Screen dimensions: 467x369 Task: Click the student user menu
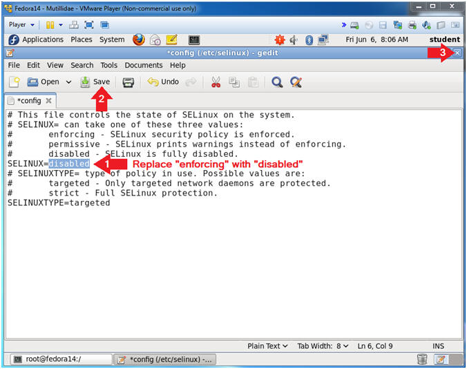pos(444,39)
